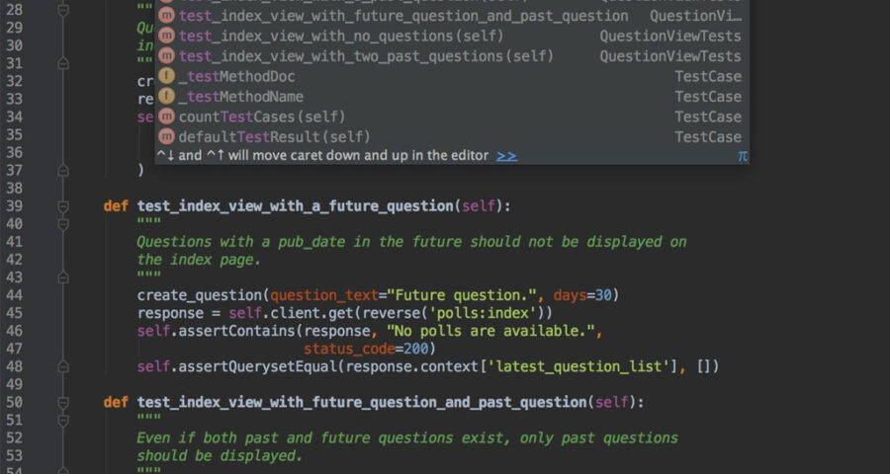Image resolution: width=890 pixels, height=474 pixels.
Task: Click the status_code keyword argument
Action: coord(349,349)
